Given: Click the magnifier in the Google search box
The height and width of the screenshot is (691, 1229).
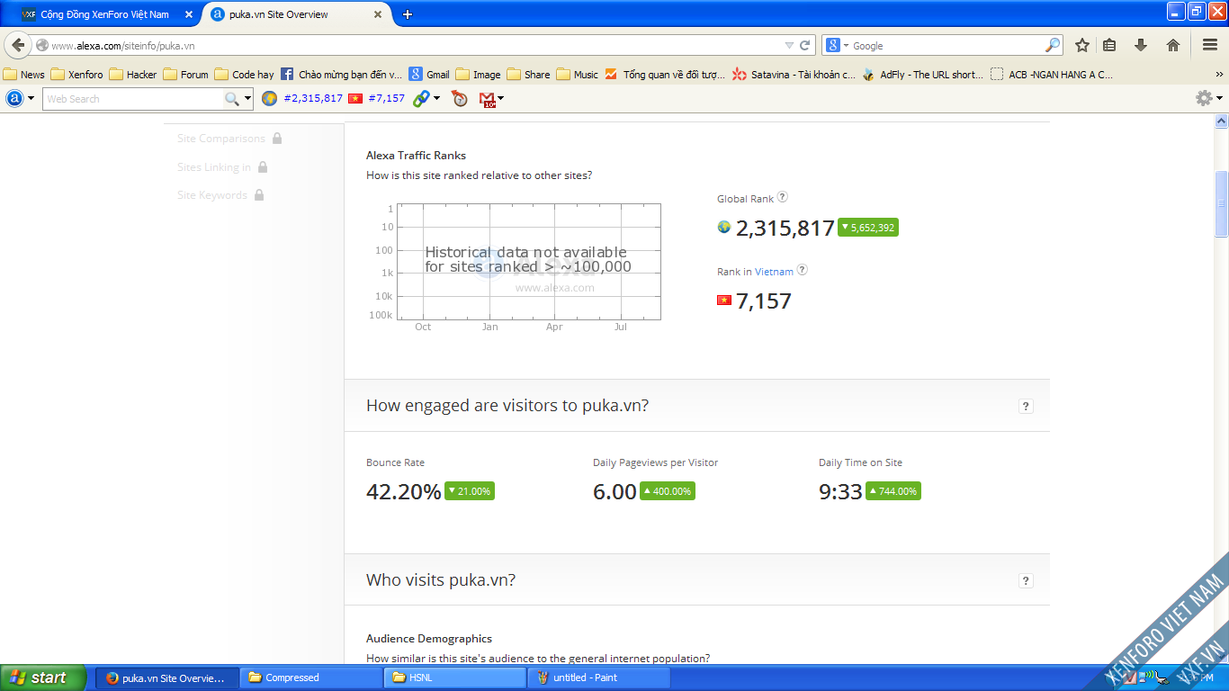Looking at the screenshot, I should (1053, 45).
